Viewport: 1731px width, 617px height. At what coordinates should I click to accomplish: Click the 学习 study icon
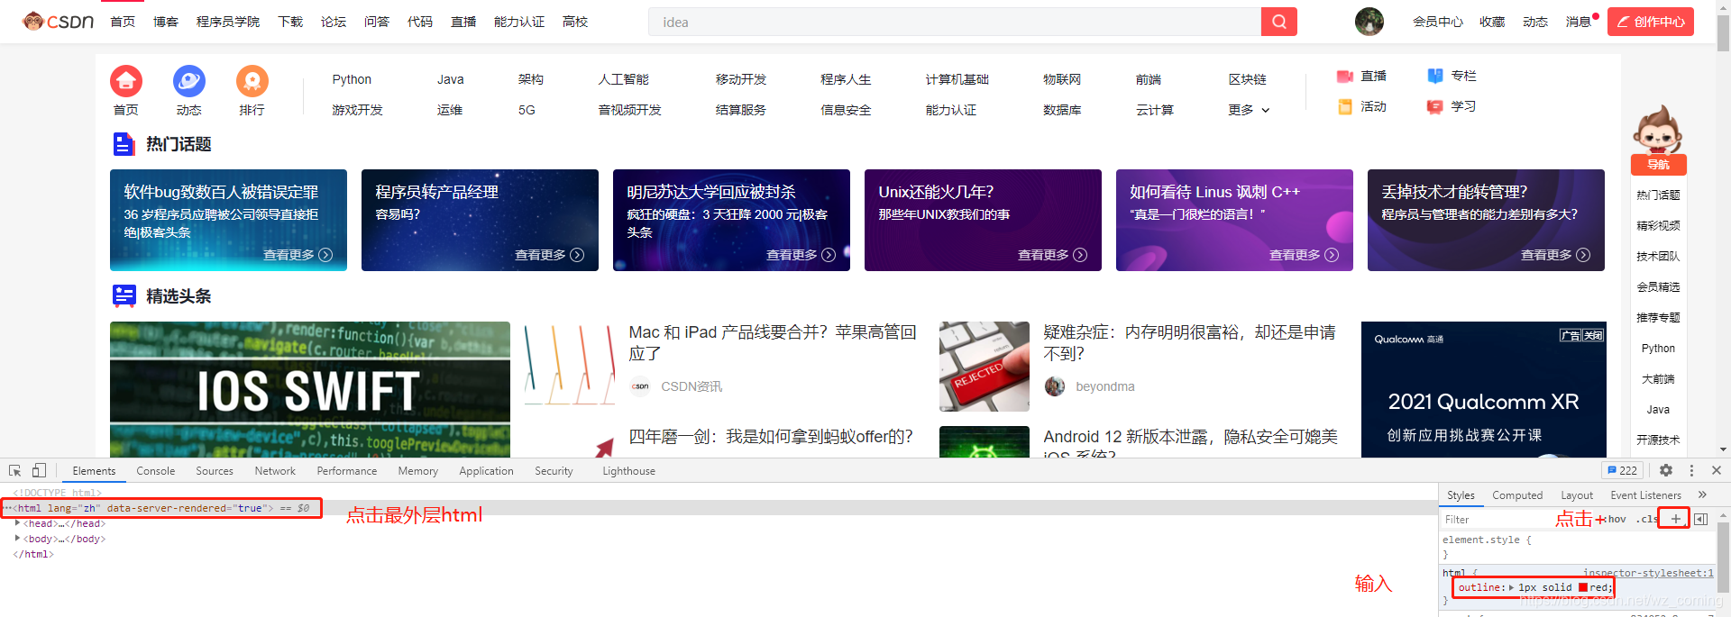1435,106
